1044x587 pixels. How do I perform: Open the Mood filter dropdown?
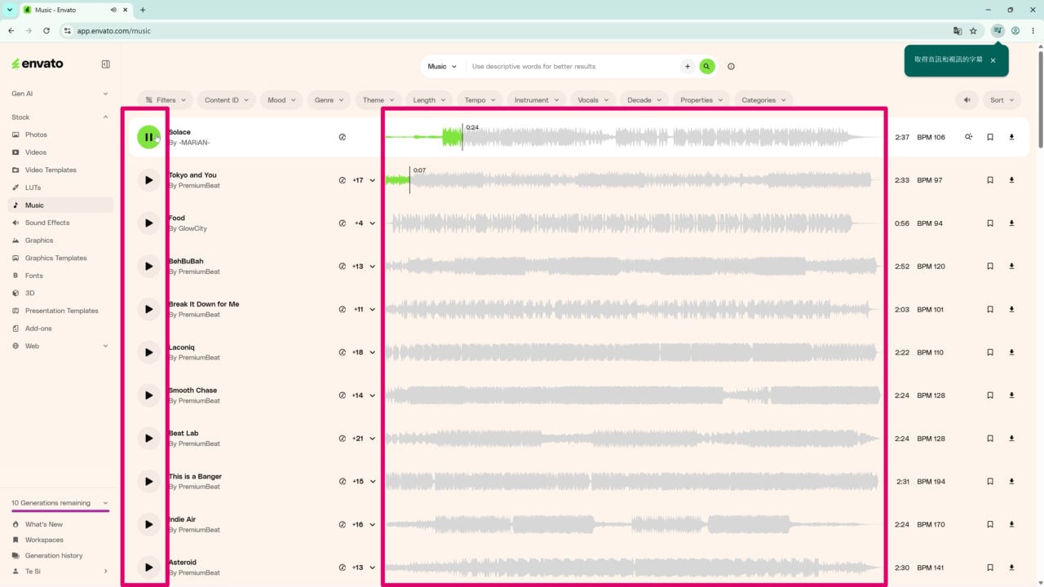[x=282, y=100]
